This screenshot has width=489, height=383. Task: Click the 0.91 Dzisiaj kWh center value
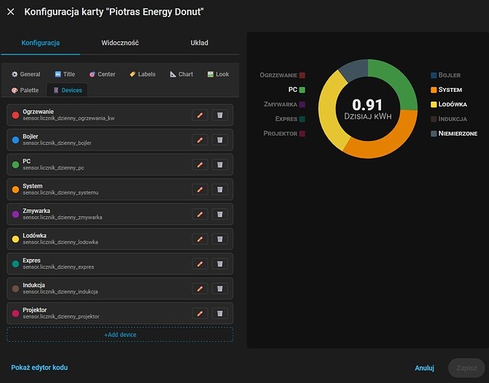[368, 109]
